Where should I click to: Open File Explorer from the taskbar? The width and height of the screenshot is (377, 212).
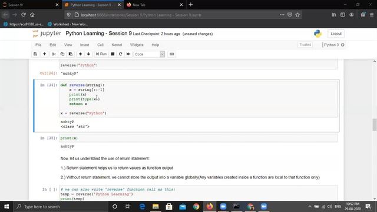coord(156,207)
